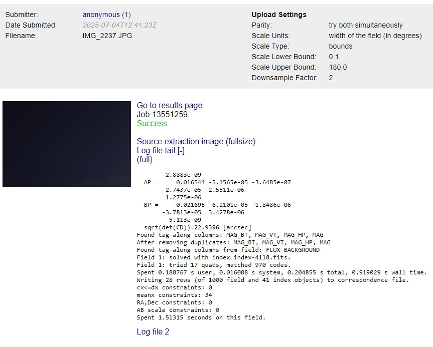The image size is (433, 347).
Task: Open the Go to results page link
Action: click(170, 105)
